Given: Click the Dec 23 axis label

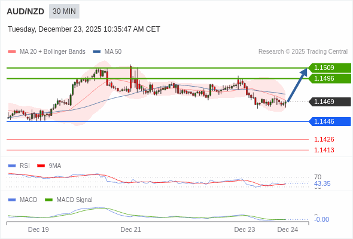Looking at the screenshot, I should (x=245, y=229).
